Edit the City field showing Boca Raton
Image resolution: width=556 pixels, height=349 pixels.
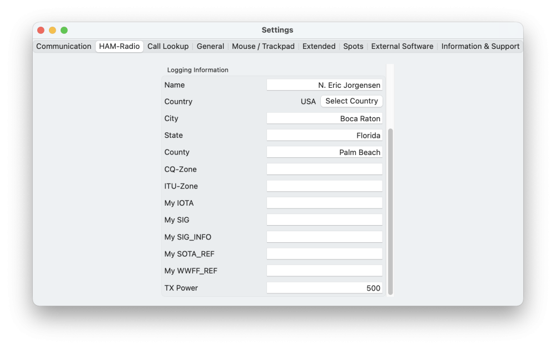point(324,118)
